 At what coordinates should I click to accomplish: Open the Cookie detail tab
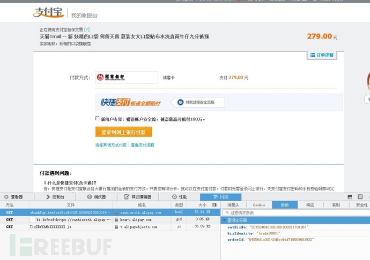(259, 205)
